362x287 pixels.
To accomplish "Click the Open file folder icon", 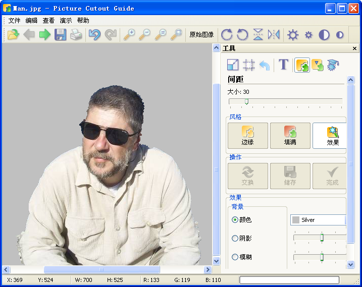I will click(13, 35).
